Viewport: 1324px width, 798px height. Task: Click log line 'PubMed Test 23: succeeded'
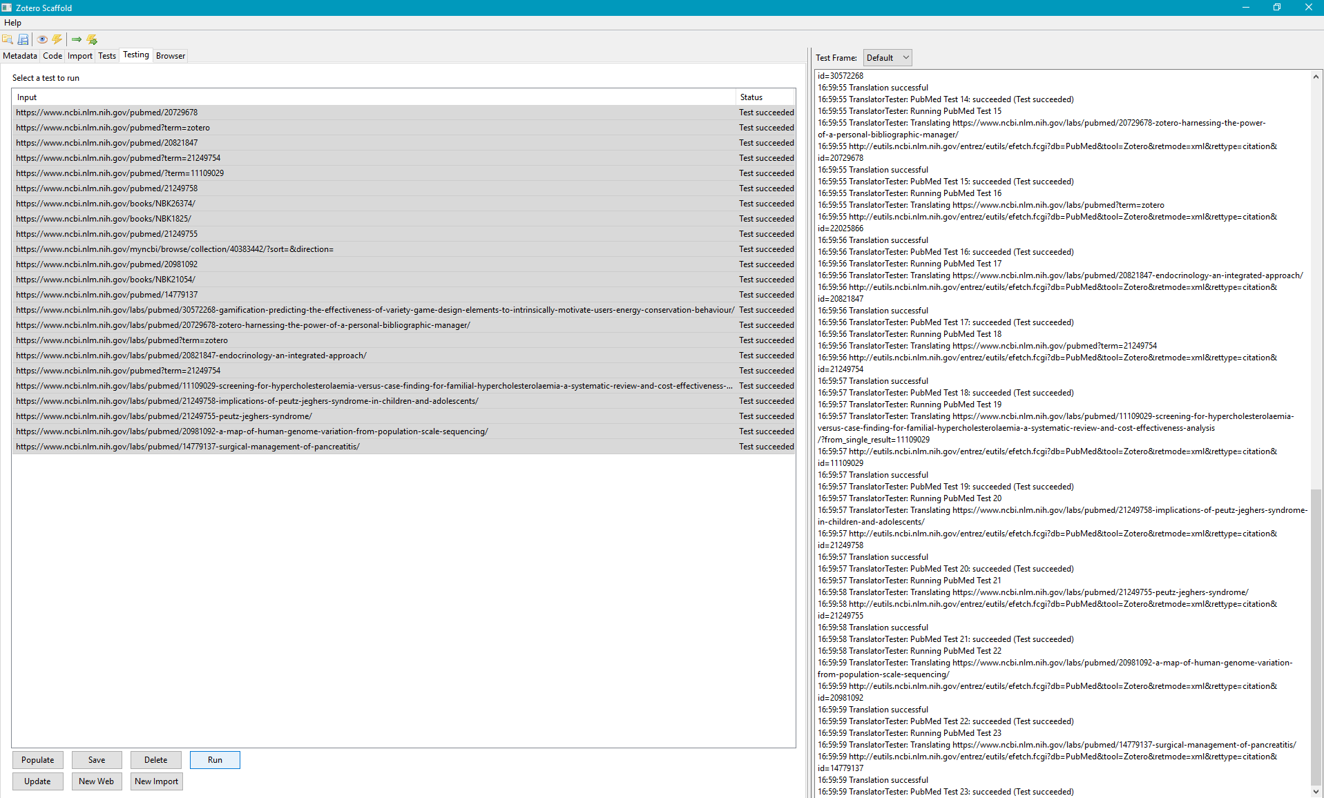(946, 792)
